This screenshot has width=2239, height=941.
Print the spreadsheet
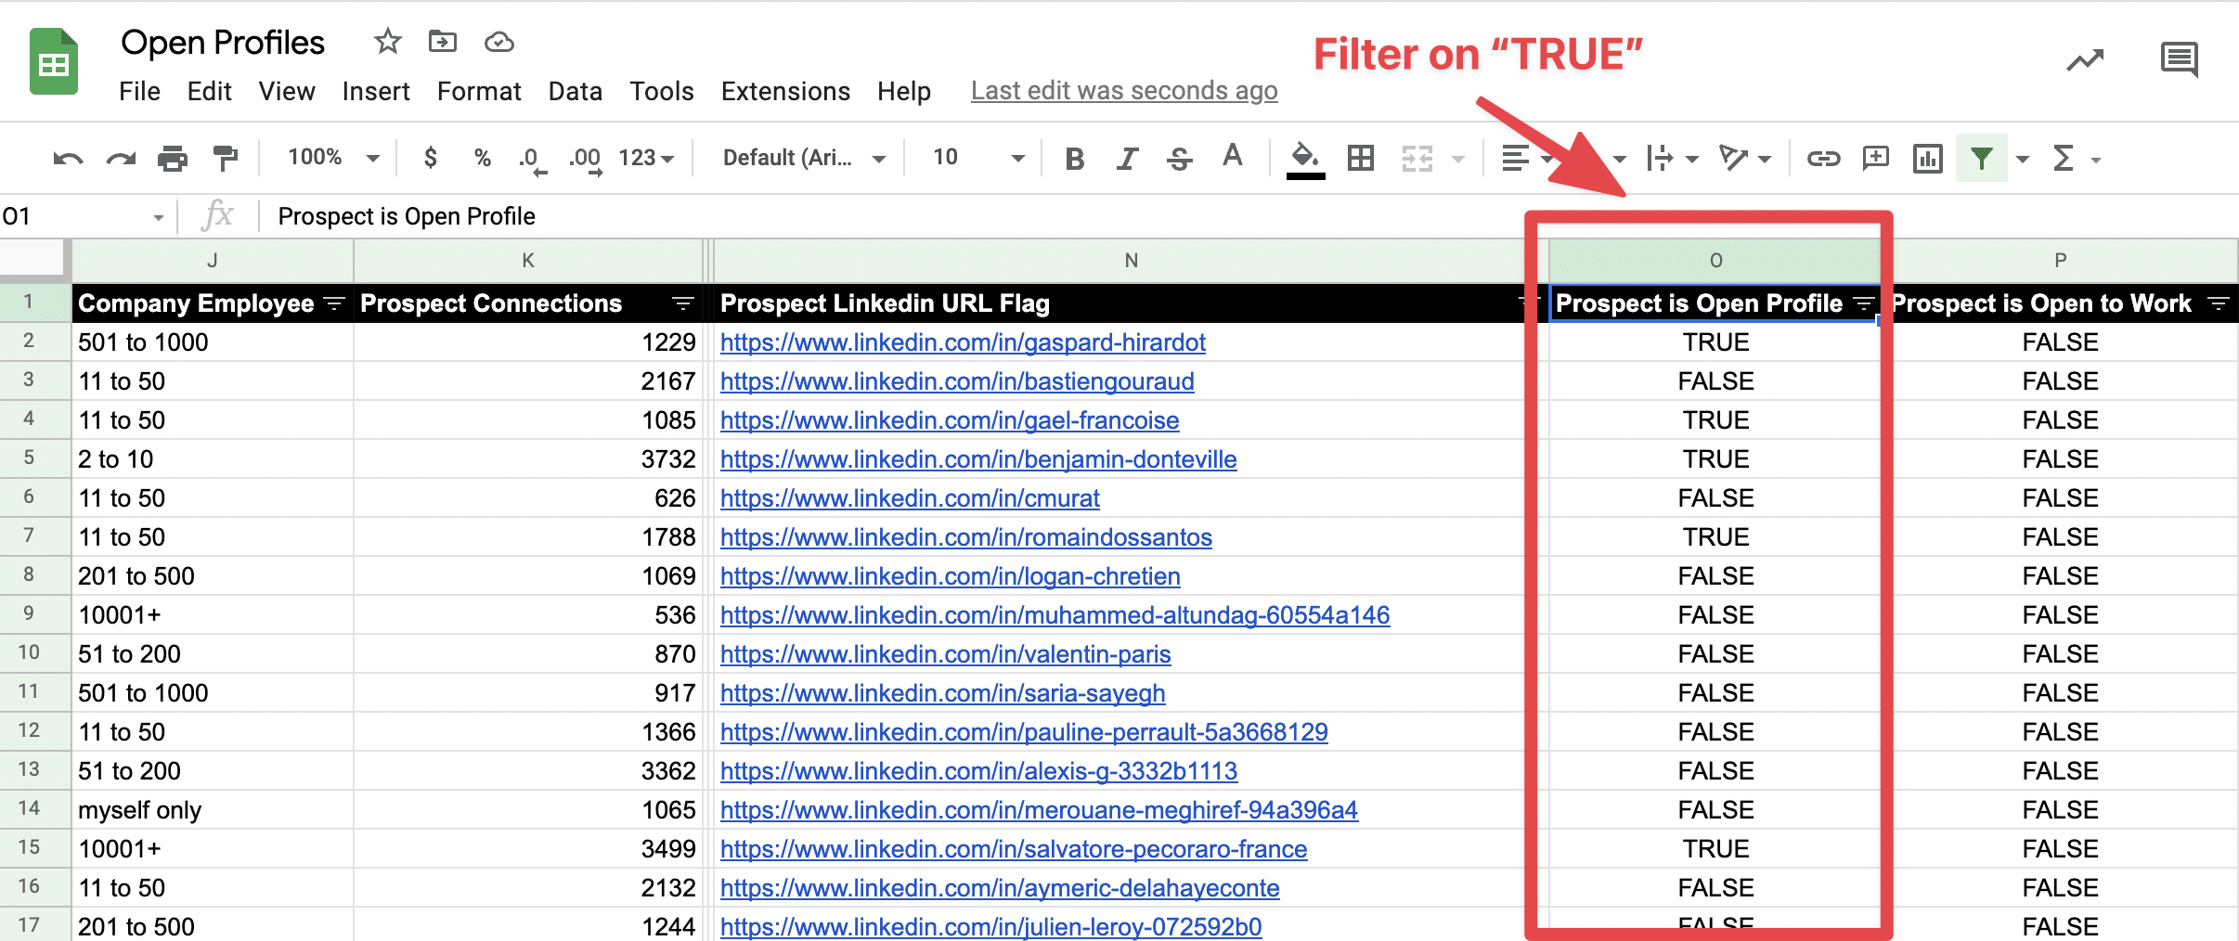[173, 159]
